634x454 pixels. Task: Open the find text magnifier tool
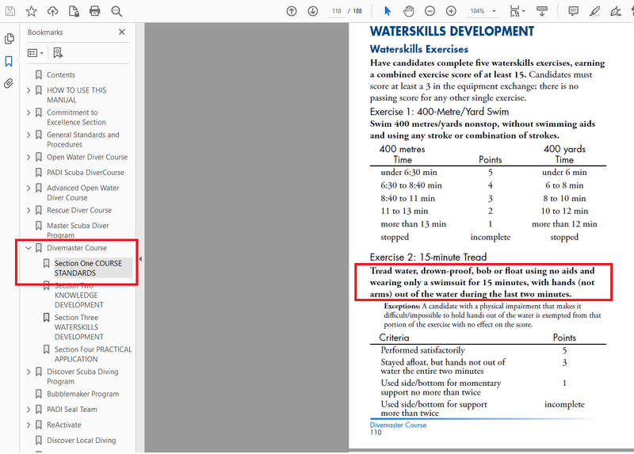pyautogui.click(x=116, y=11)
